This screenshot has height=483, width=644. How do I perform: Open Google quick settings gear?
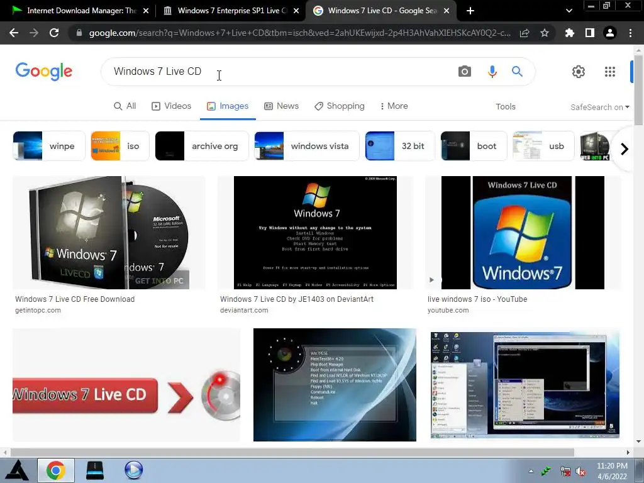click(579, 72)
